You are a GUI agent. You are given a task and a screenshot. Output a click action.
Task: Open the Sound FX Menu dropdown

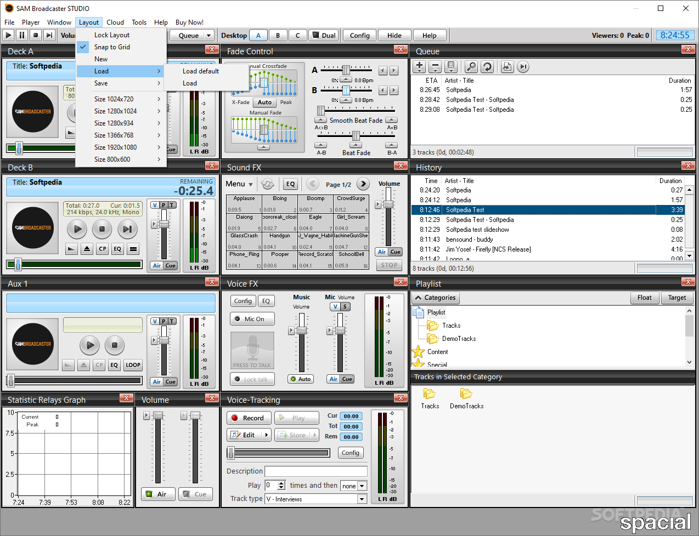pyautogui.click(x=239, y=184)
